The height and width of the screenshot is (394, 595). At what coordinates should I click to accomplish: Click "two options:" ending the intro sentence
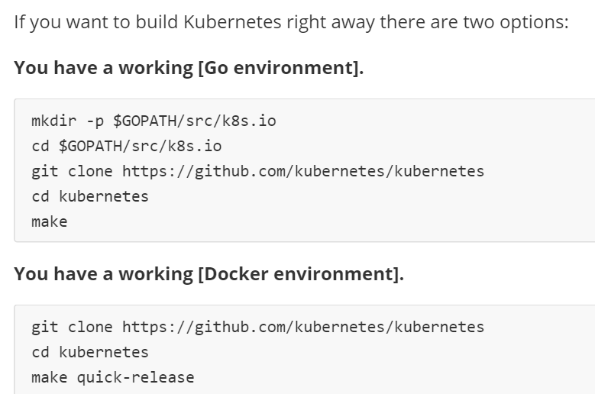click(516, 21)
